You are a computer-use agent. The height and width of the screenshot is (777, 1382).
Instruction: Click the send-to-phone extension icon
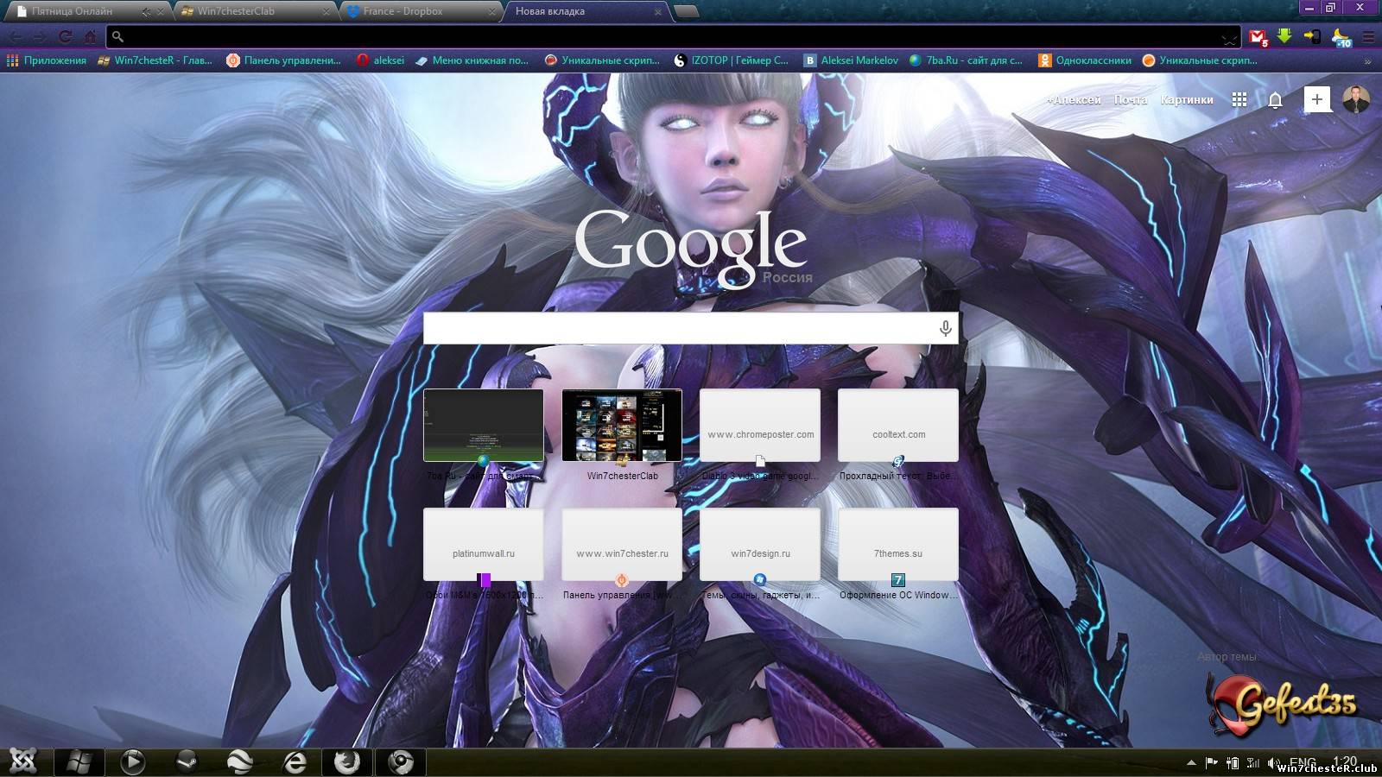click(1312, 36)
